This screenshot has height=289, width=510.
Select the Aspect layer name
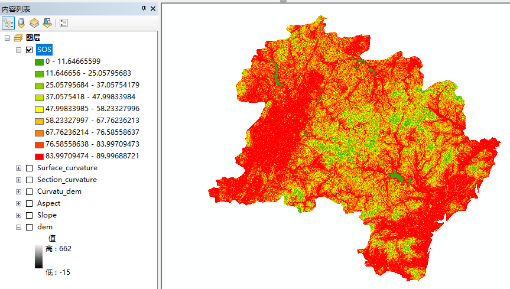49,203
